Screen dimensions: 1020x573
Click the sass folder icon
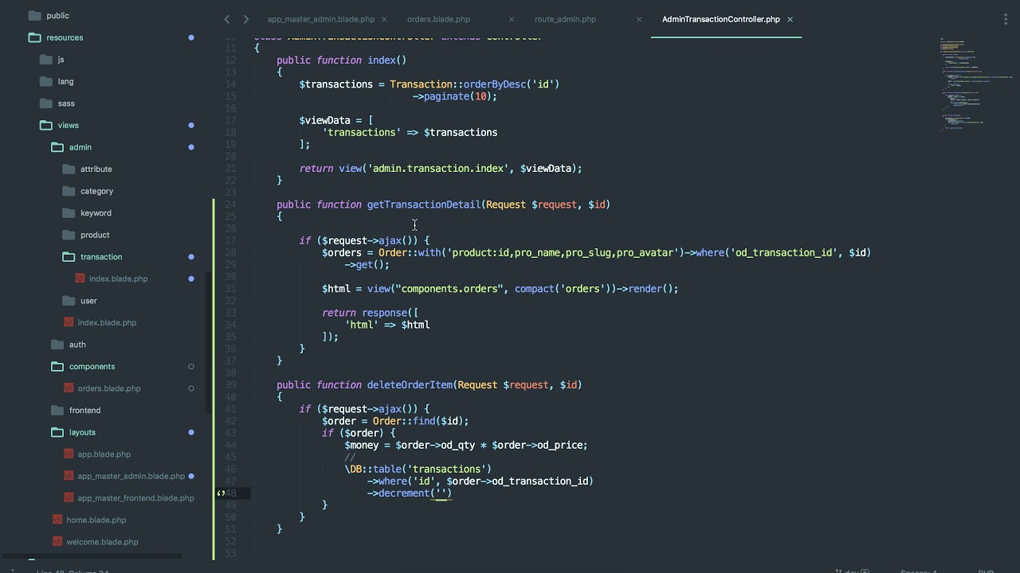[x=45, y=103]
